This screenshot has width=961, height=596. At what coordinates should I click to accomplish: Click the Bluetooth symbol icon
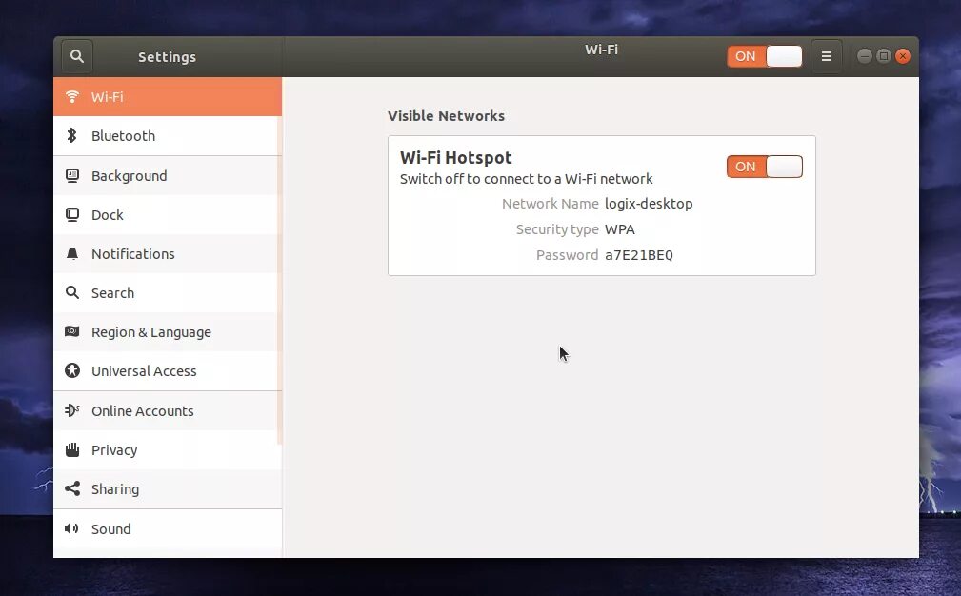point(71,135)
